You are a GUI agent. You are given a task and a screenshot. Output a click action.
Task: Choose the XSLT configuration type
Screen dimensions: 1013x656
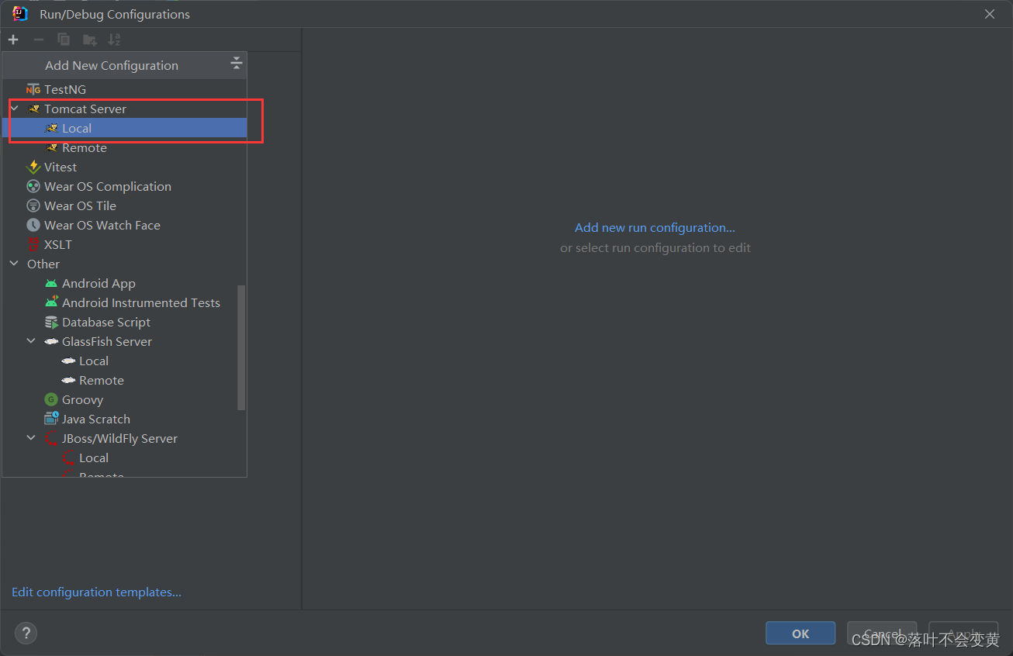(x=58, y=245)
